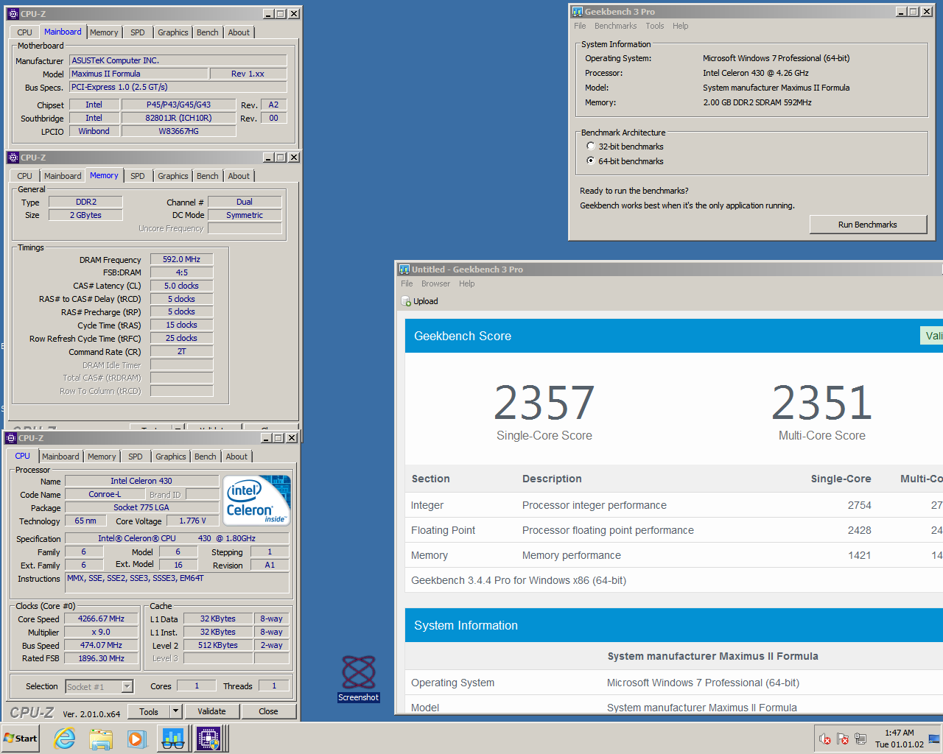Viewport: 943px width, 754px height.
Task: Open SPD tab in CPU-Z Mainboard window
Action: [138, 32]
